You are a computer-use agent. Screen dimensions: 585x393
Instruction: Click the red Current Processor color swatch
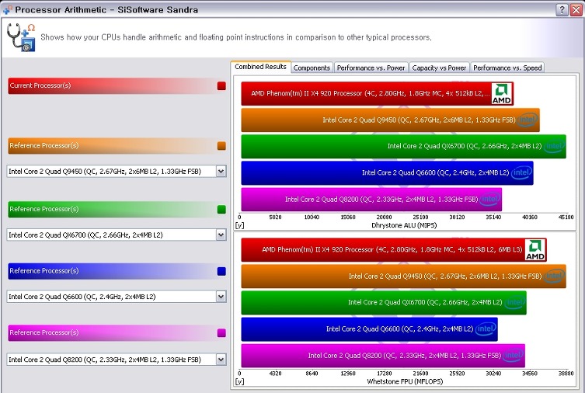(221, 85)
